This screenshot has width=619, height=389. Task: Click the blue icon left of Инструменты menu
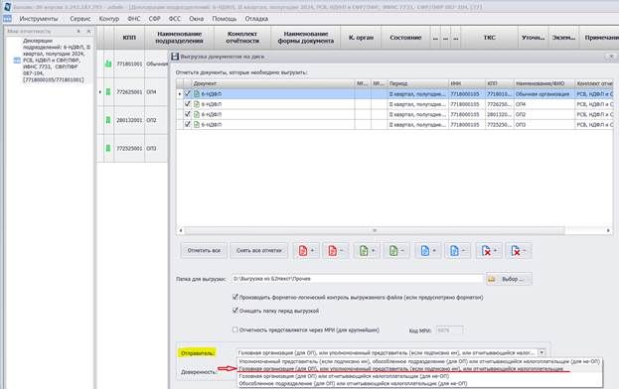7,19
